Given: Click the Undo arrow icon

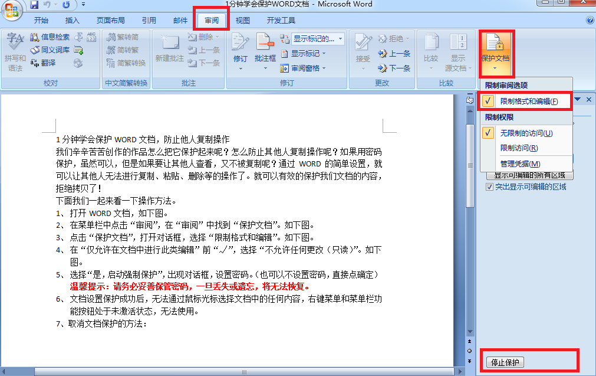Looking at the screenshot, I should click(x=47, y=5).
